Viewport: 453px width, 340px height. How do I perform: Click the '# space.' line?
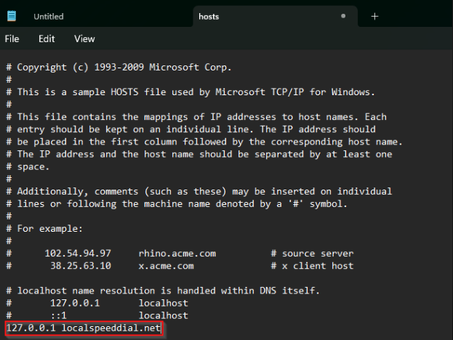tap(28, 166)
